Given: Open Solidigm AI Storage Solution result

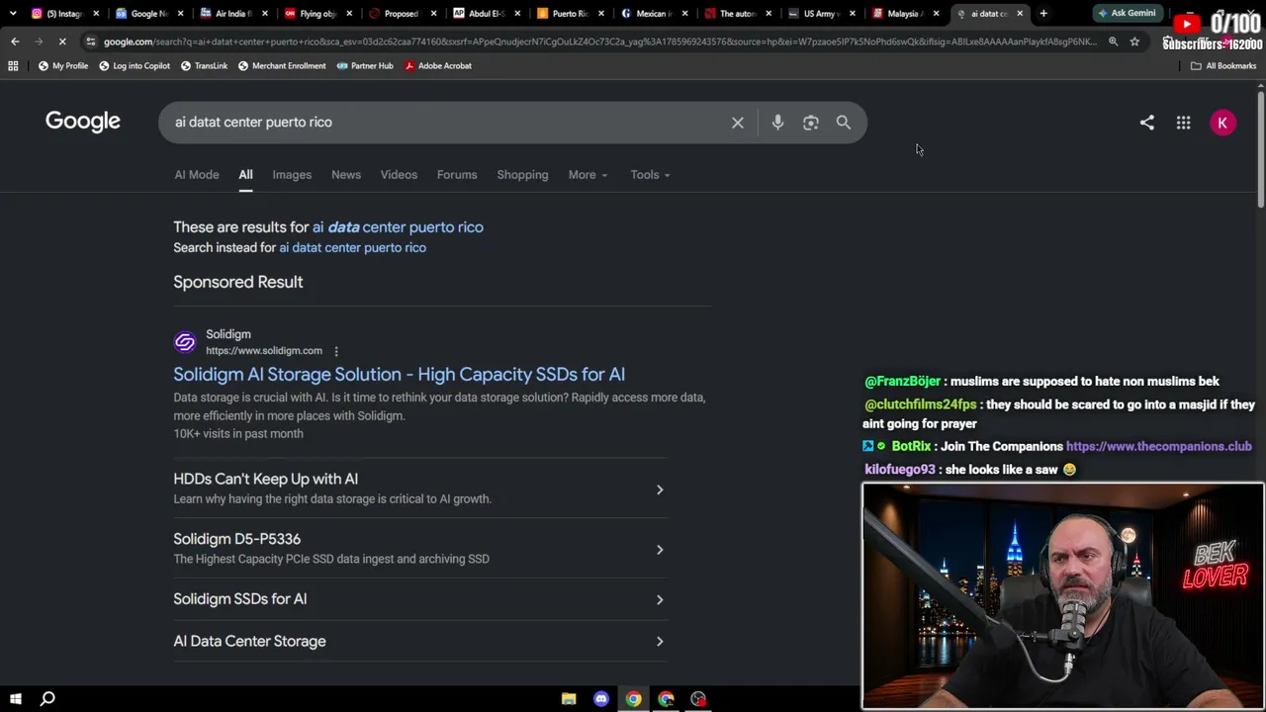Looking at the screenshot, I should click(399, 375).
